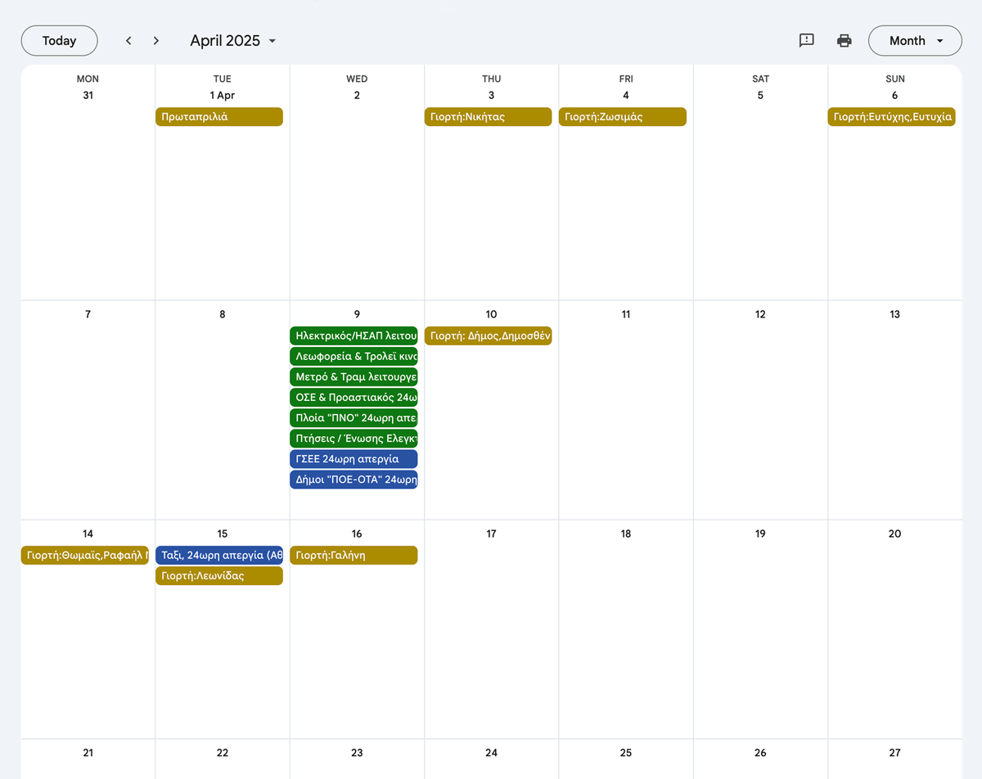
Task: Open the Πρωταπριλιά event
Action: pos(219,117)
